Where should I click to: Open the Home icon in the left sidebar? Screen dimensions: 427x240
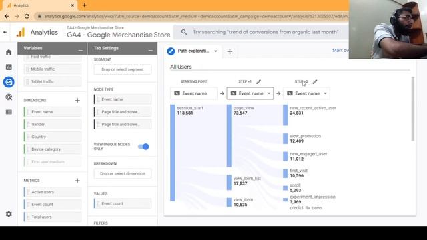[9, 52]
